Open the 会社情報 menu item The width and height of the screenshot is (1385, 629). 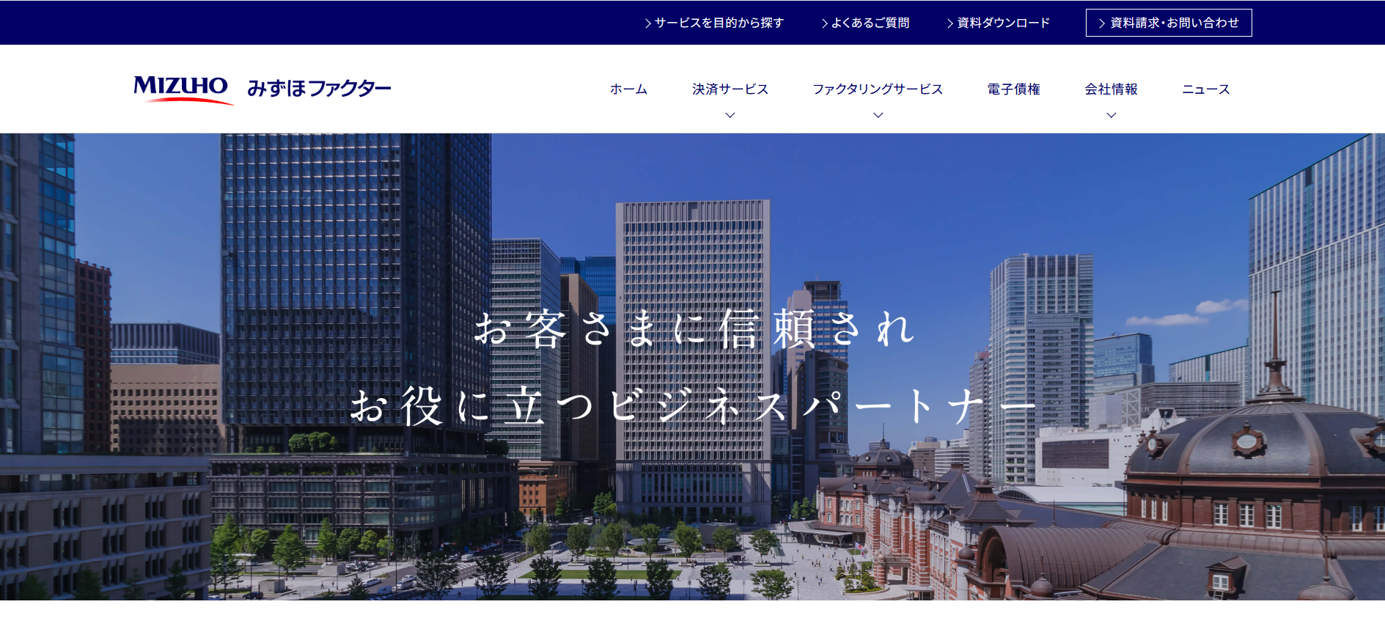point(1111,89)
